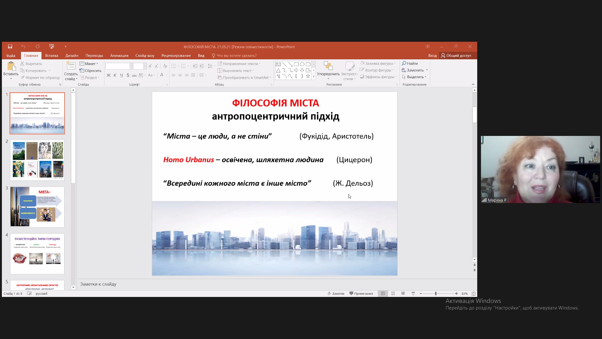The width and height of the screenshot is (602, 339).
Task: Click the Найти find button
Action: click(410, 63)
